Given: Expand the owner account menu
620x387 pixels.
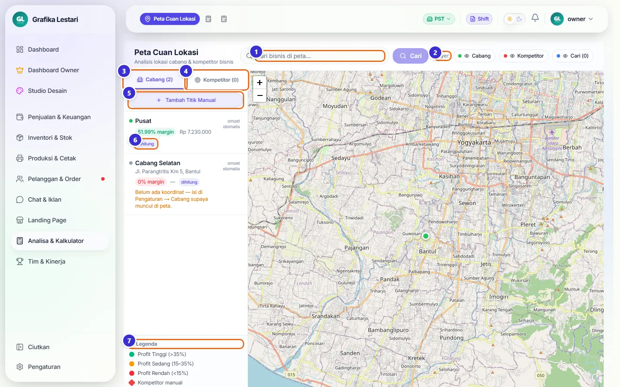Looking at the screenshot, I should click(572, 19).
